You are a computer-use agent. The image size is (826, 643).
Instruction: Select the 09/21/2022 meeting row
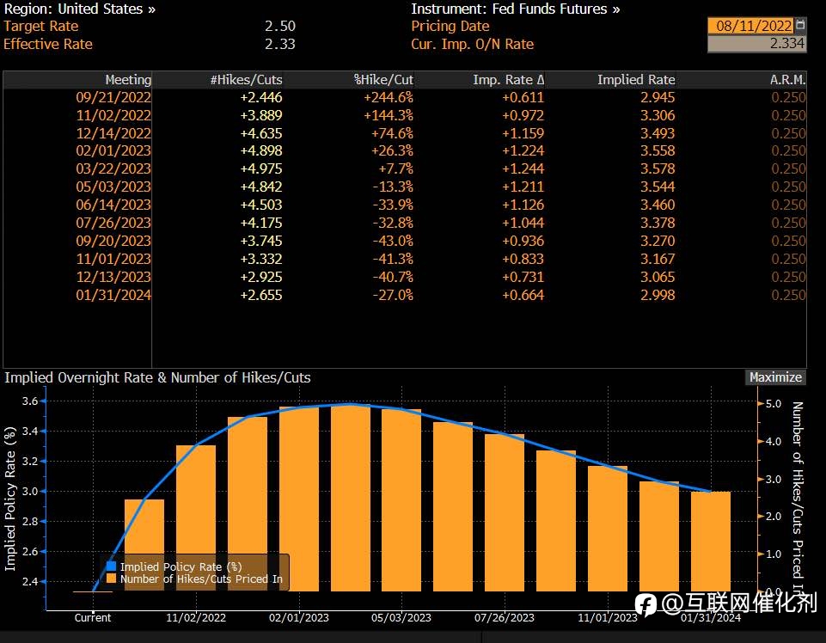click(x=405, y=97)
